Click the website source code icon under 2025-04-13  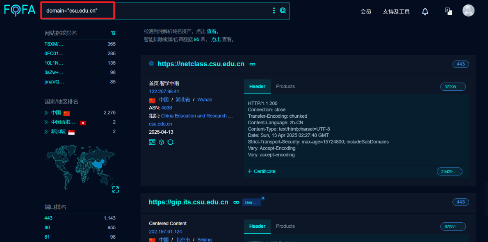[152, 142]
